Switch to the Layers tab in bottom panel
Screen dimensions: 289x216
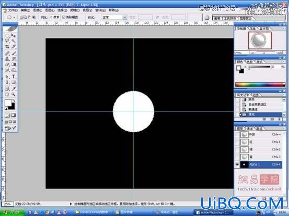pos(240,129)
